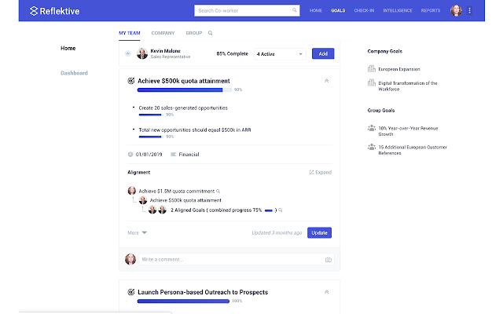503x314 pixels.
Task: Click the search magnifier icon beside Group tab
Action: [x=211, y=34]
